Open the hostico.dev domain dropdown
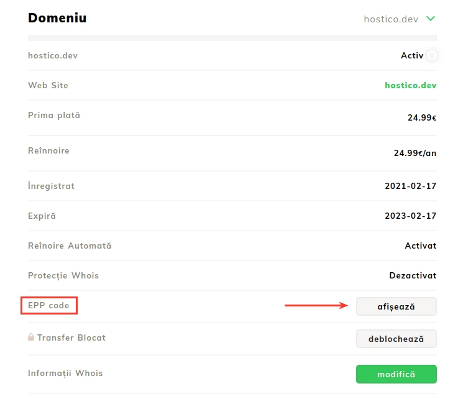 (391, 19)
